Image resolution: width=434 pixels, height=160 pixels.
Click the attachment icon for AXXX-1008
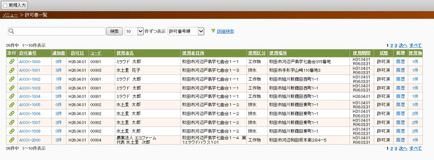(12, 131)
